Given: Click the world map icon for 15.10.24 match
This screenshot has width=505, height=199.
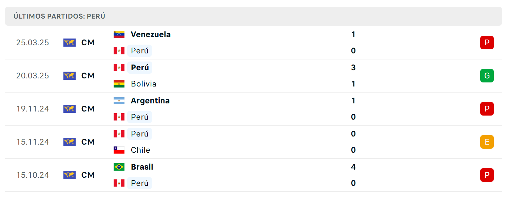Looking at the screenshot, I should 70,175.
